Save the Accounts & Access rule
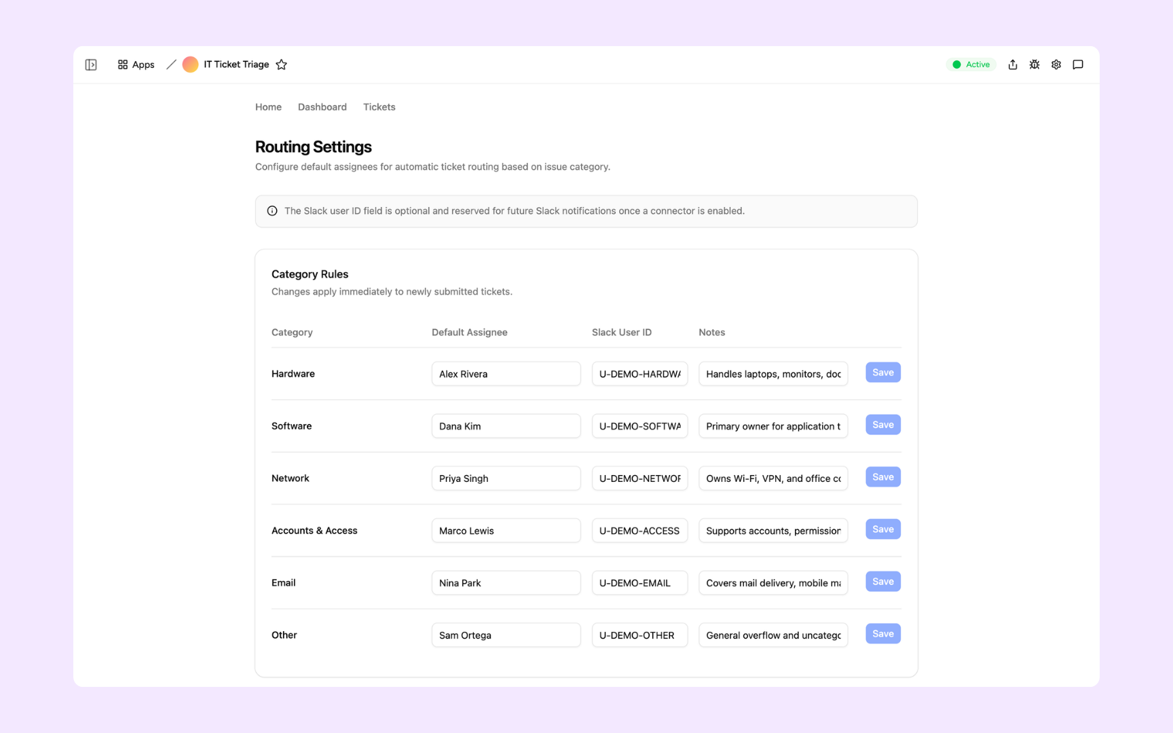Screen dimensions: 1173x733 tap(883, 529)
